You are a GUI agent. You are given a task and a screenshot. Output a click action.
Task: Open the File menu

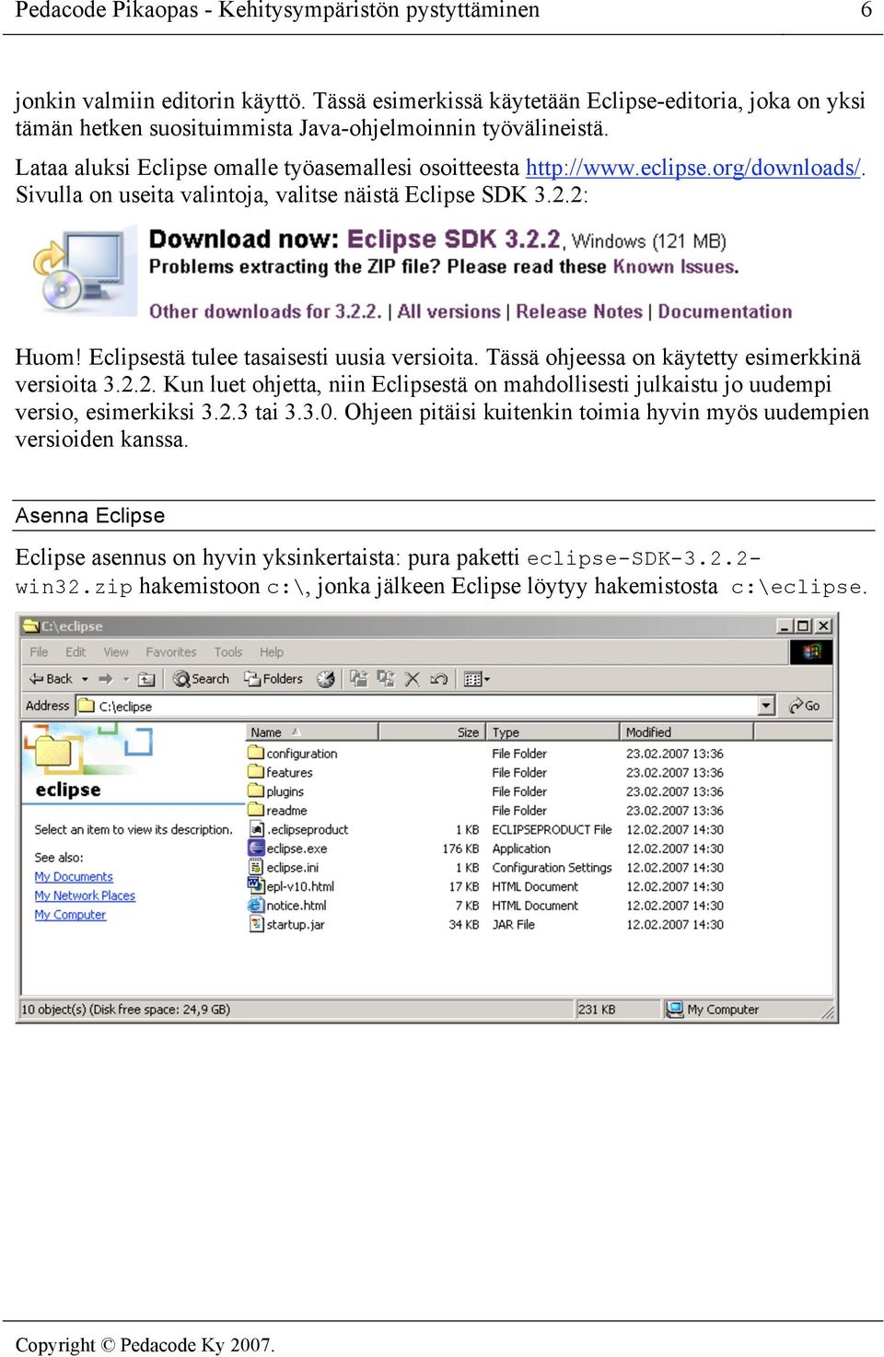(39, 651)
